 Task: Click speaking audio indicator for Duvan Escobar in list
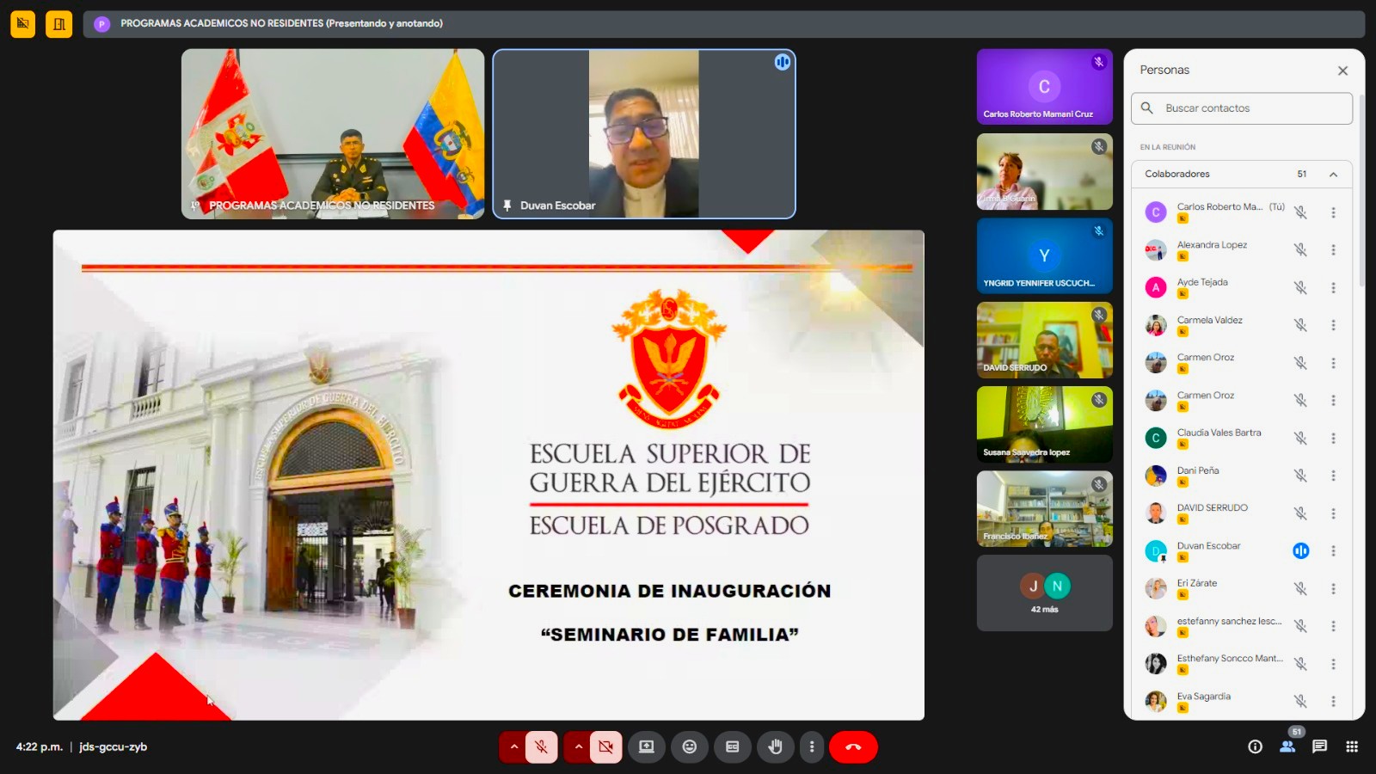(x=1301, y=551)
